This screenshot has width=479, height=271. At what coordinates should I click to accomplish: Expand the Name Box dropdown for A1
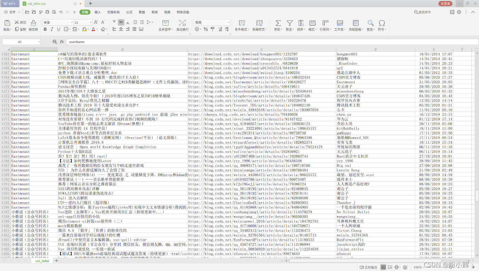tap(39, 42)
